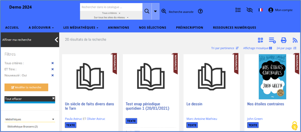Viewport: 301px width, 132px height.
Task: Toggle the crossed-eye accessibility icon
Action: point(249,10)
